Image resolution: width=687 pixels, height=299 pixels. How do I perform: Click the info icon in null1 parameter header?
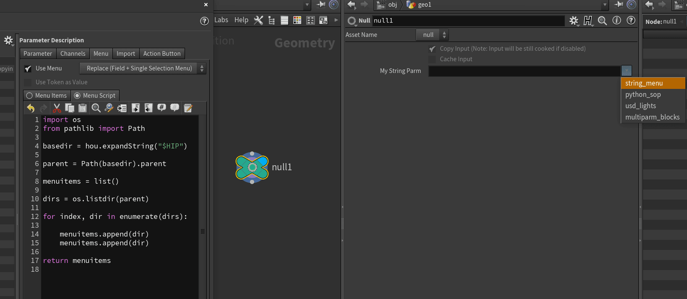point(617,21)
